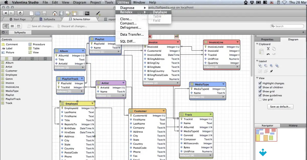The image size is (307, 160).
Task: Collapse the Clipboard section in Properties
Action: (257, 44)
